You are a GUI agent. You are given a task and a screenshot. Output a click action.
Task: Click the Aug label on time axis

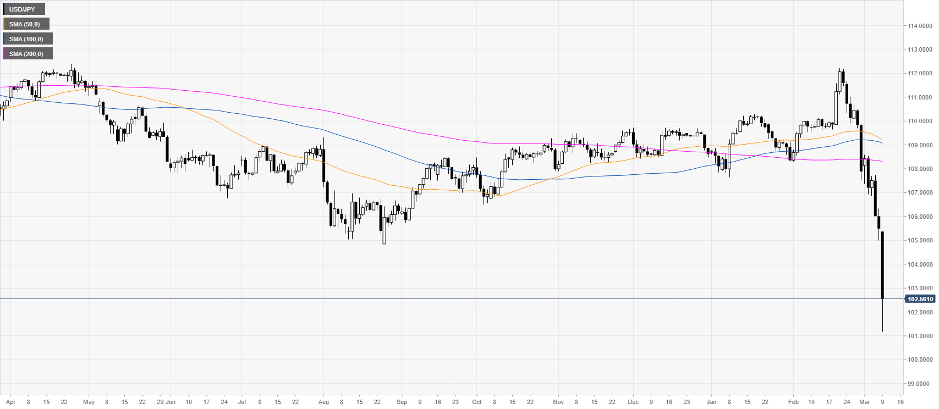pyautogui.click(x=323, y=402)
